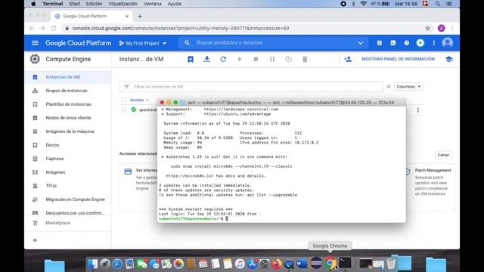Open the Google account avatar
This screenshot has height=272, width=484.
(x=447, y=43)
